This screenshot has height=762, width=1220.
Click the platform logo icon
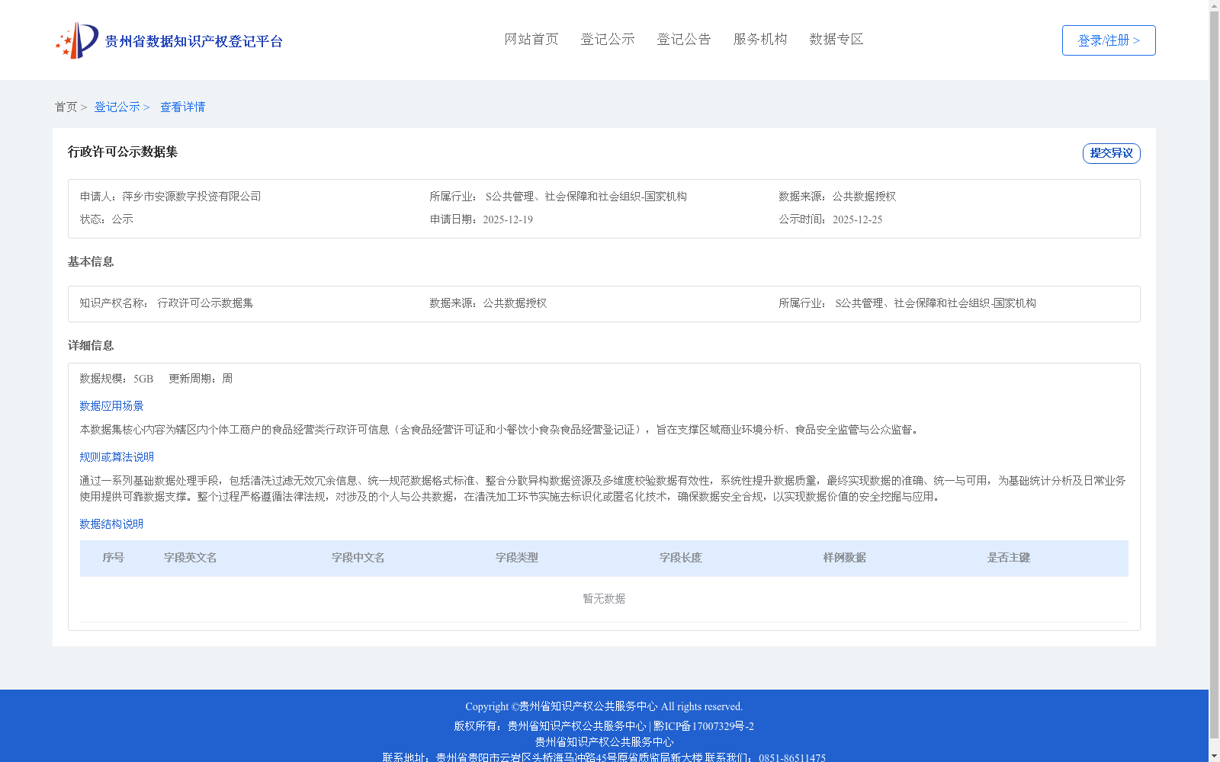(77, 40)
